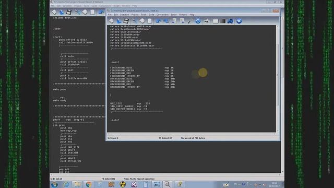Click the yellow radiation icon on the taskbar

tap(123, 184)
